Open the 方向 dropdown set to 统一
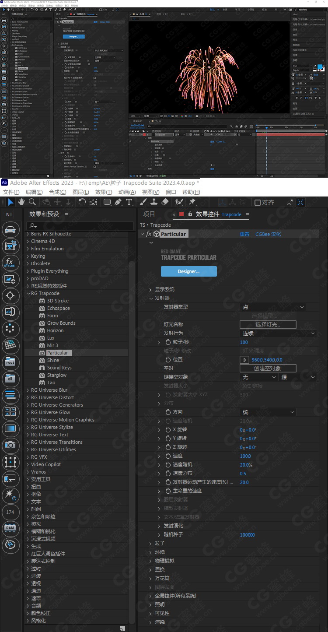Screen dimensions: 328x632 pyautogui.click(x=268, y=412)
